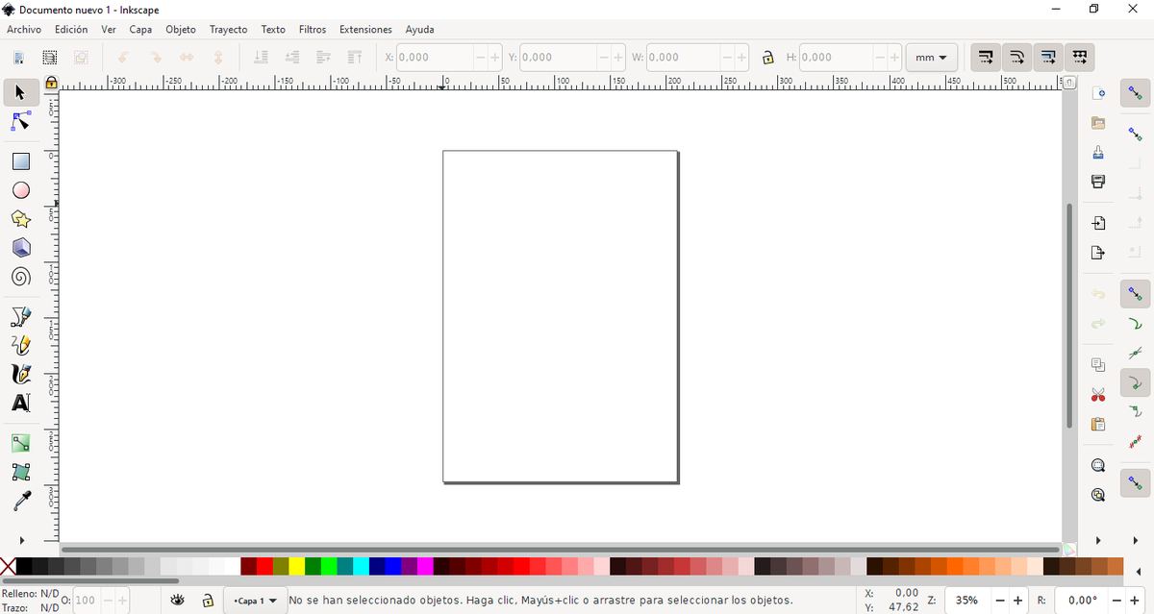This screenshot has width=1154, height=614.
Task: Open the Ayuda menu
Action: (x=419, y=30)
